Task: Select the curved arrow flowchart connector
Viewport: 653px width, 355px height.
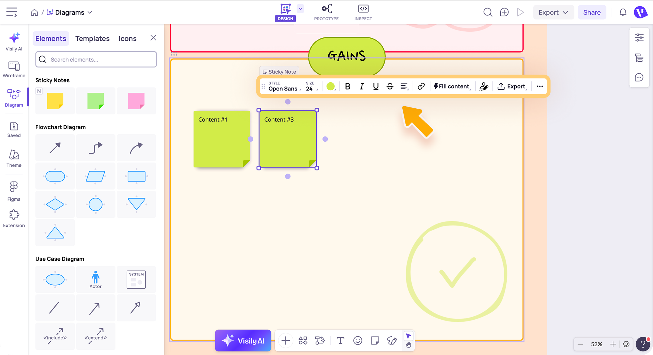Action: pos(136,148)
